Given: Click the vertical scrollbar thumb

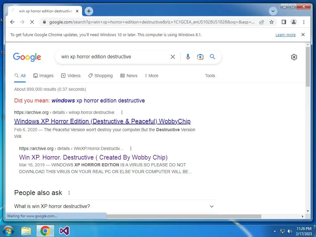Looking at the screenshot, I should (x=308, y=67).
